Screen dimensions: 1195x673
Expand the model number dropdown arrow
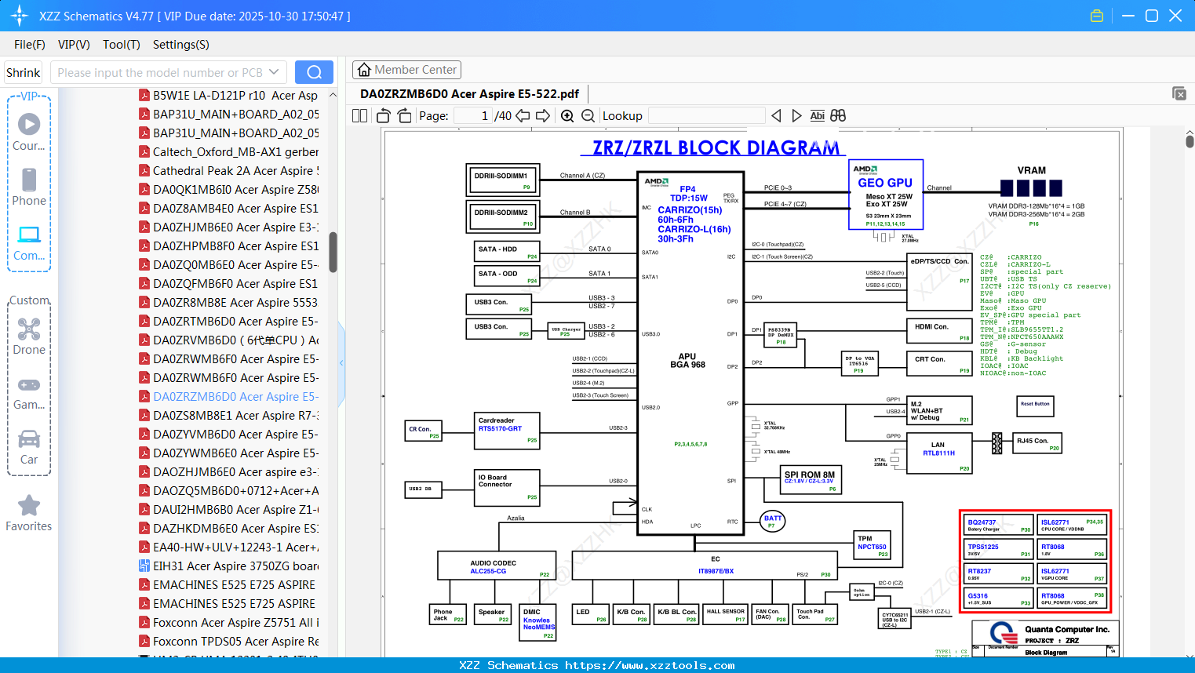pos(274,72)
